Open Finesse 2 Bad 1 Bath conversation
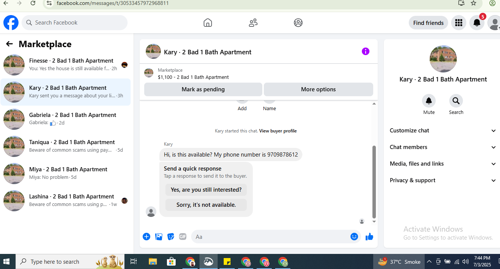Screen dimensions: 500x269 click(65, 65)
